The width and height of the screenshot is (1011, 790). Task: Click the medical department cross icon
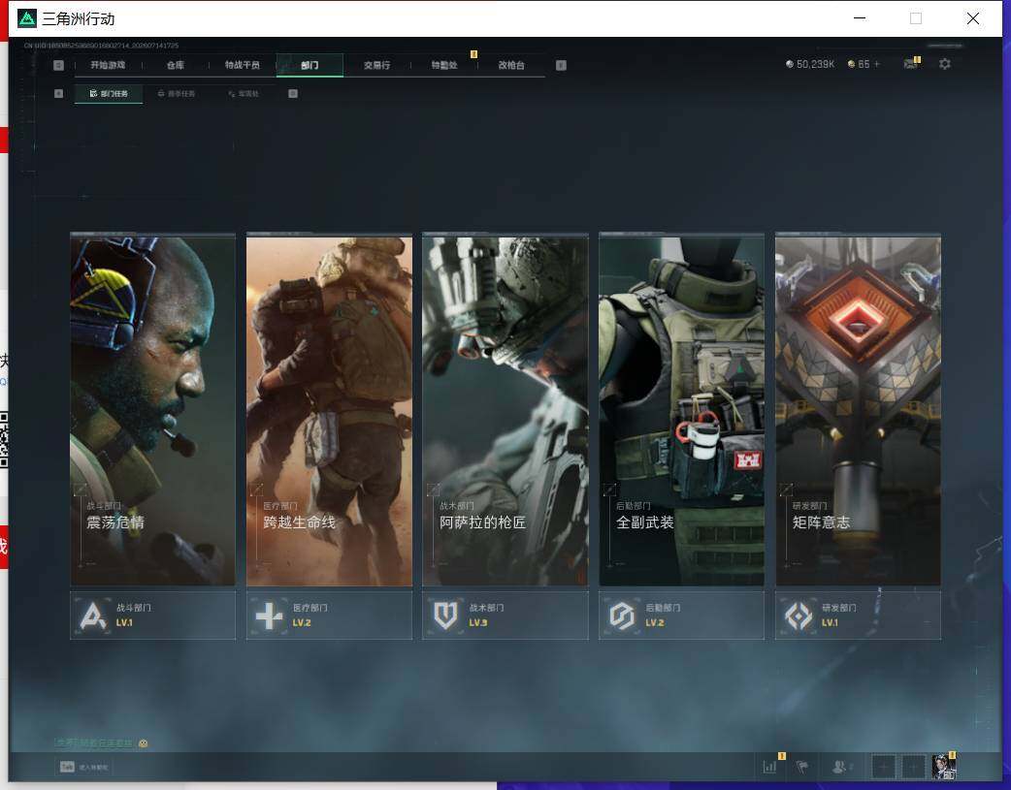coord(269,616)
